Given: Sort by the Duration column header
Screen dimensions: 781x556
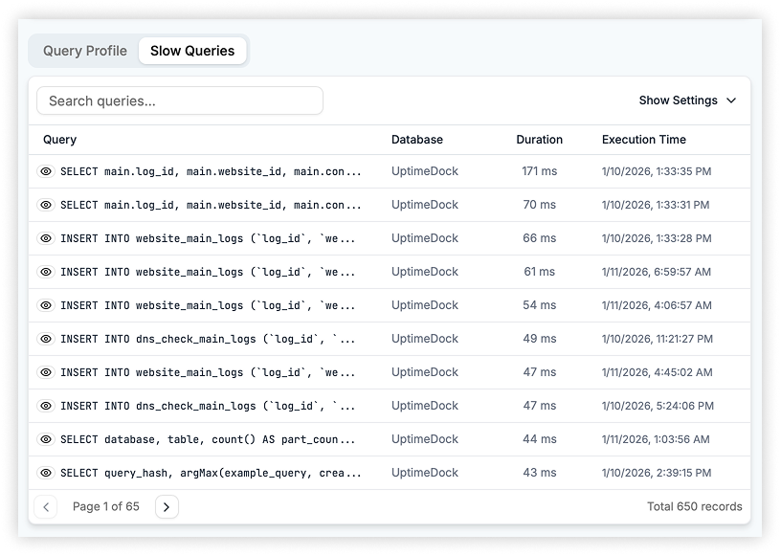Looking at the screenshot, I should click(539, 140).
